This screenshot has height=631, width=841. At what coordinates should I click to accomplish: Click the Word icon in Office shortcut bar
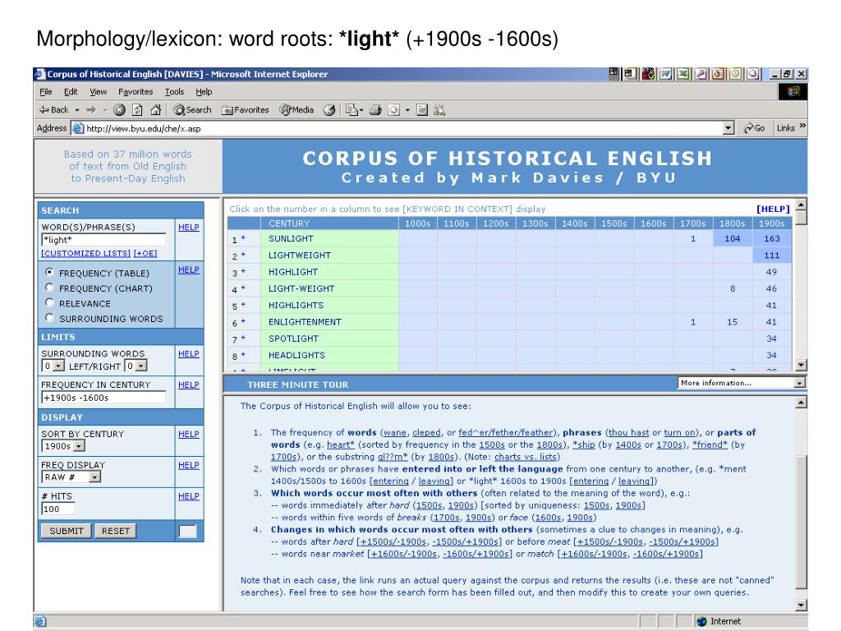click(x=665, y=74)
